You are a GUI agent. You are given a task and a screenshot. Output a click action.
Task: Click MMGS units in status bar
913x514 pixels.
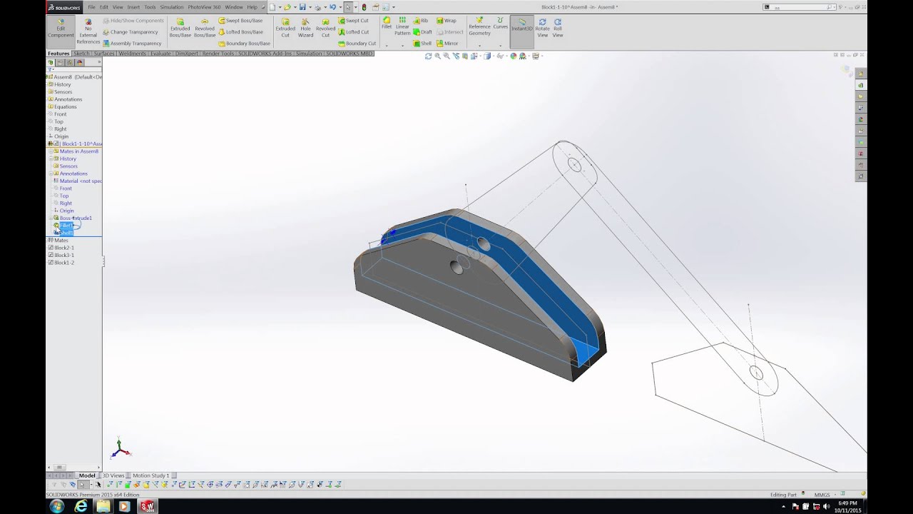tap(822, 495)
